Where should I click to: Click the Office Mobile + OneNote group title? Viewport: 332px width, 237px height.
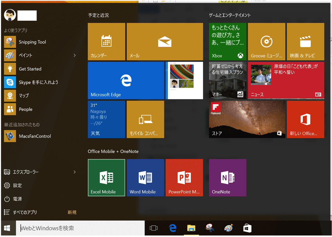pos(113,151)
